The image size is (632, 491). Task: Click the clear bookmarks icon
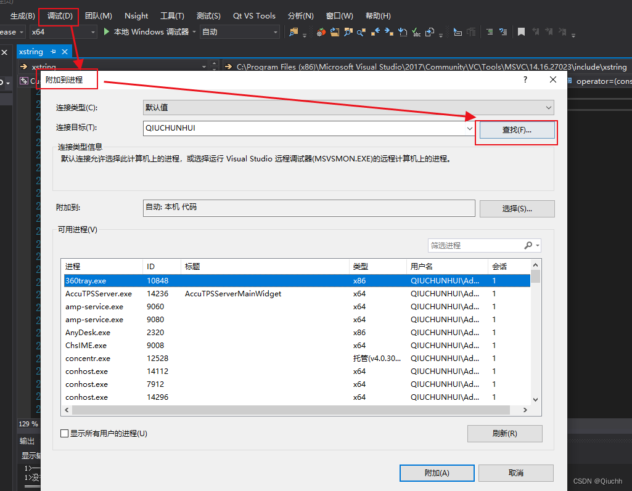click(x=563, y=32)
